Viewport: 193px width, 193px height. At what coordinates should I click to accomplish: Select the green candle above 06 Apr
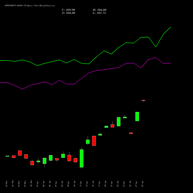coord(51,158)
